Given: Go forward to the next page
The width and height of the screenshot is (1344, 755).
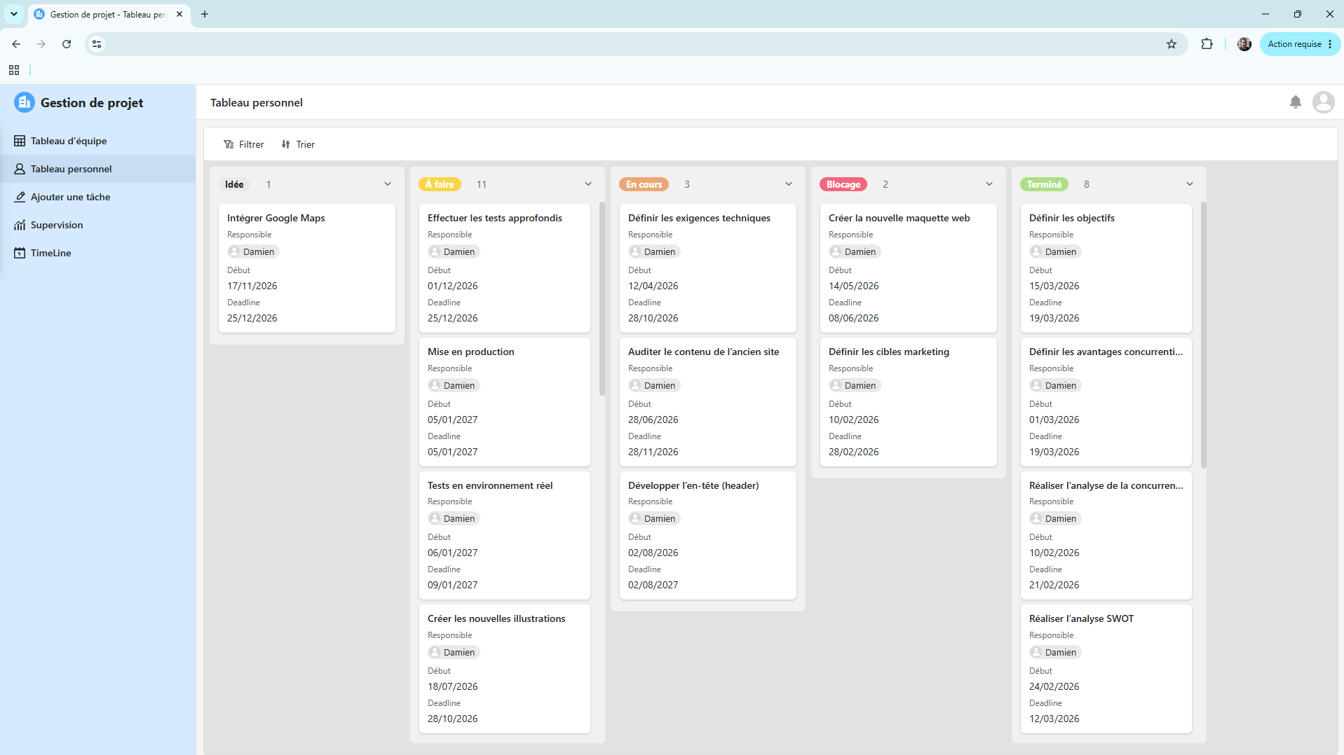Looking at the screenshot, I should pyautogui.click(x=41, y=44).
